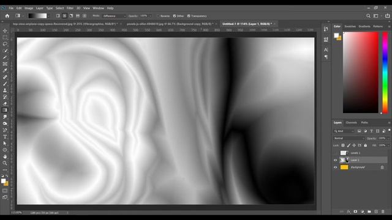The image size is (392, 220).
Task: Select the Gradient tool
Action: point(5,110)
